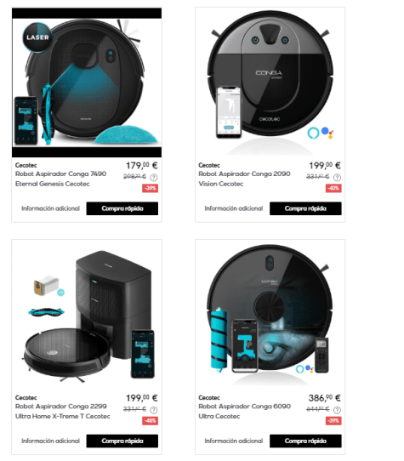404x461 pixels.
Task: Click the price info icon for Conga 7490
Action: click(x=154, y=177)
